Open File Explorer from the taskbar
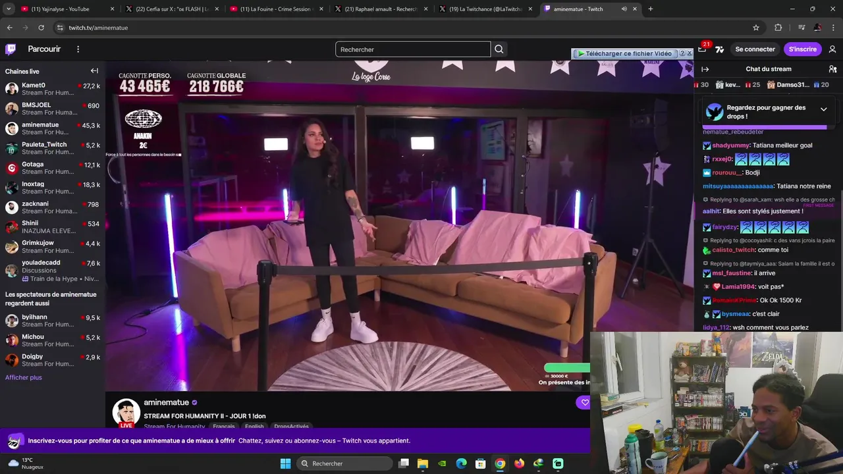 click(x=423, y=463)
